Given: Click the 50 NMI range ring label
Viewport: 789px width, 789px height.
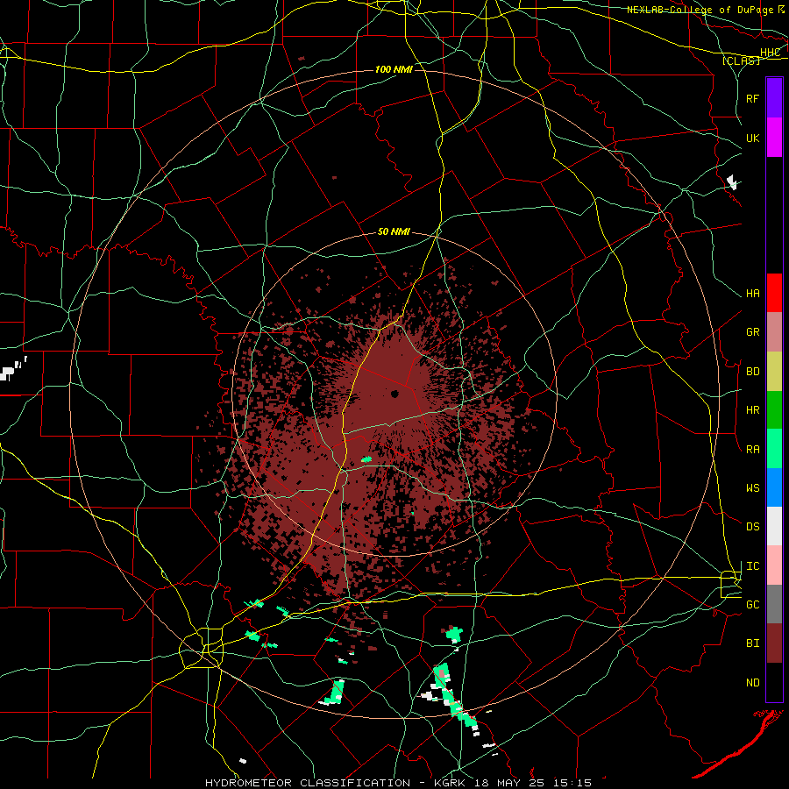Looking at the screenshot, I should point(394,232).
